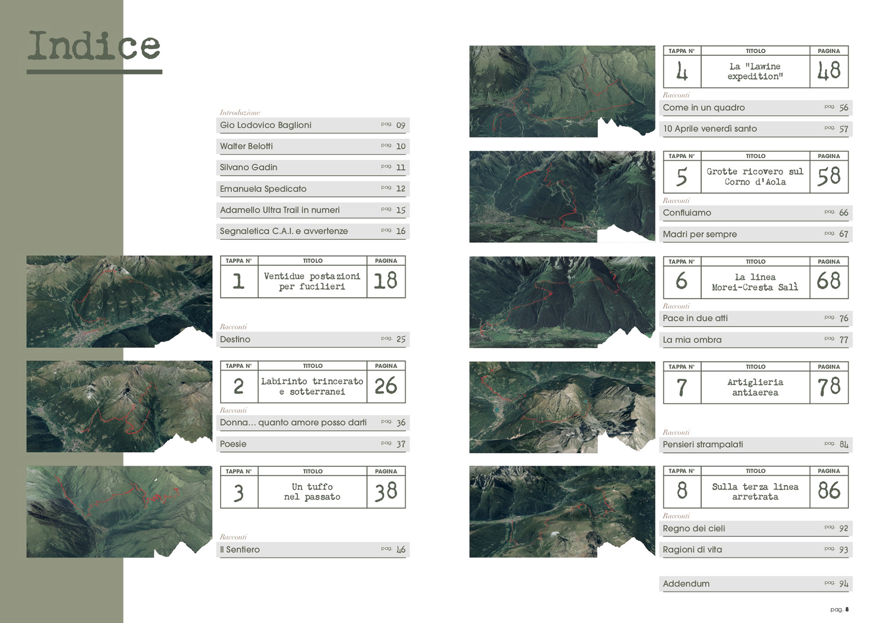Click the stage number 3 box
Viewport: 875px width, 623px height.
tap(239, 492)
